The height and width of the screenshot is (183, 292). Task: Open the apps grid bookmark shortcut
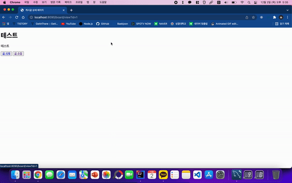(x=5, y=24)
